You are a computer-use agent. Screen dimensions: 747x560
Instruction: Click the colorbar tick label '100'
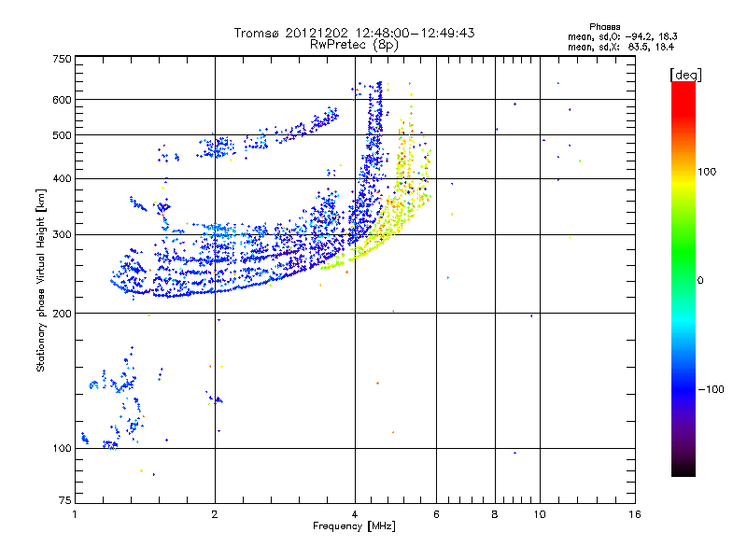coord(707,172)
